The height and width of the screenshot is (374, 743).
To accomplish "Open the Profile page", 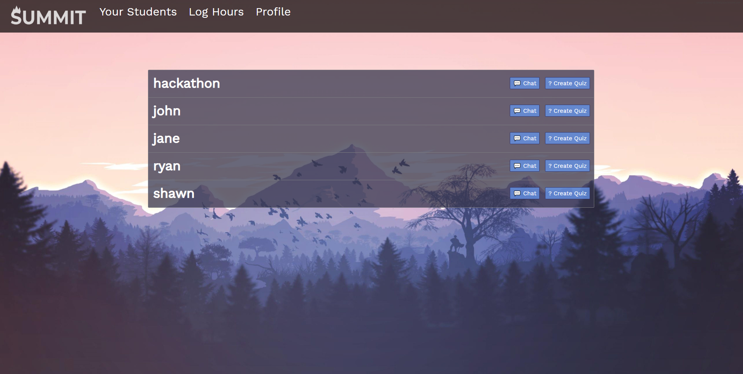I will coord(273,12).
